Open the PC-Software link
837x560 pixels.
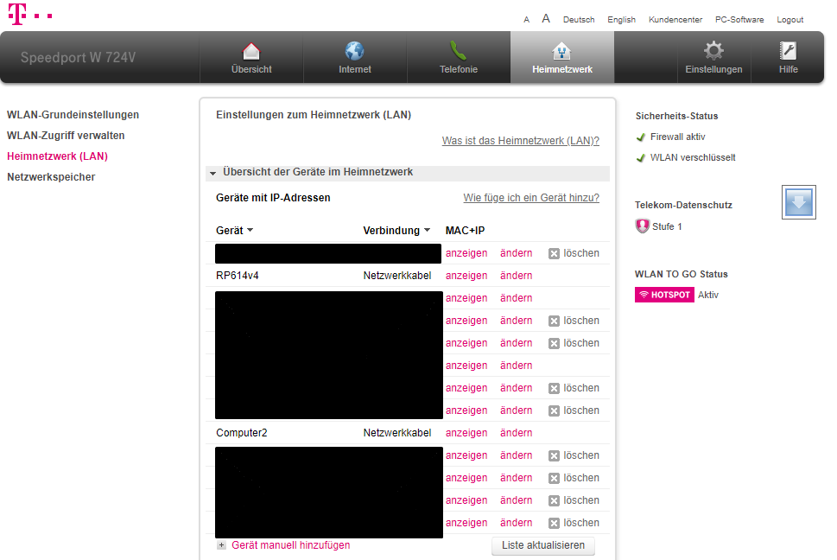(739, 20)
